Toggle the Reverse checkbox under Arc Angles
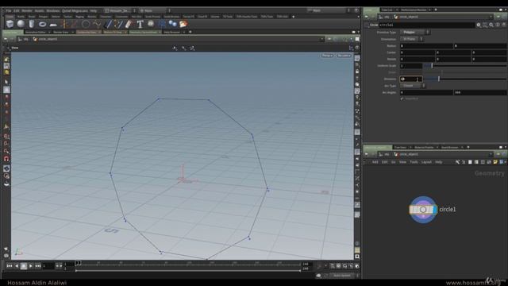Viewport: 508px width, 286px height. [x=402, y=99]
